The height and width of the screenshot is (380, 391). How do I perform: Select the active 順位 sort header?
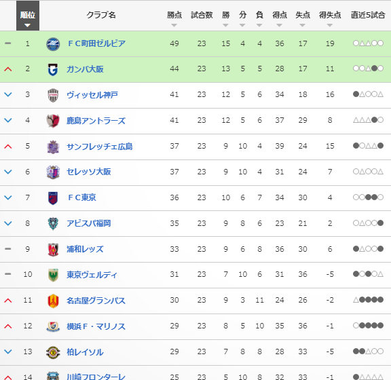(28, 16)
